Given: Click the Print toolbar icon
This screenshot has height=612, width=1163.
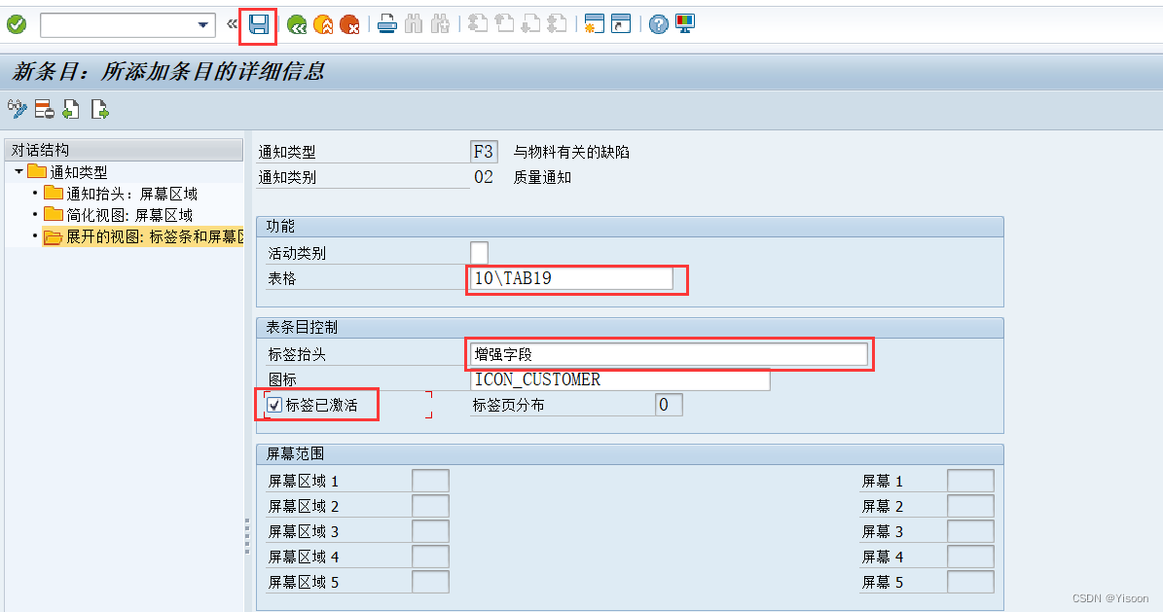Looking at the screenshot, I should coord(386,25).
